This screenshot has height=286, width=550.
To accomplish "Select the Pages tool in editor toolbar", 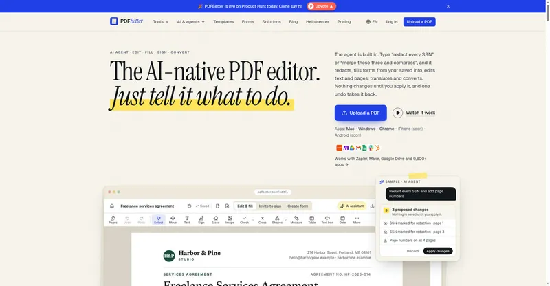I will tap(113, 220).
